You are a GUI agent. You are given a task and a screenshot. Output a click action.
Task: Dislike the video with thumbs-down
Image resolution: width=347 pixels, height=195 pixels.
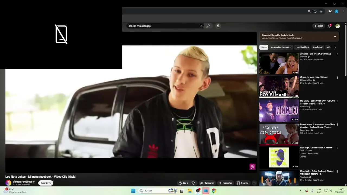click(193, 183)
